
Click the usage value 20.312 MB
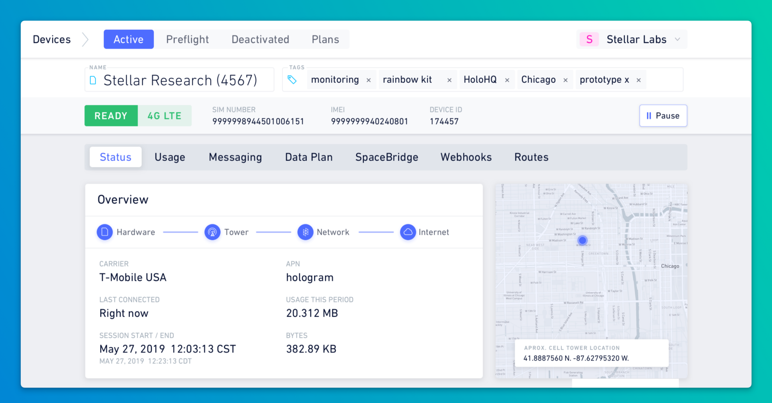click(x=312, y=313)
